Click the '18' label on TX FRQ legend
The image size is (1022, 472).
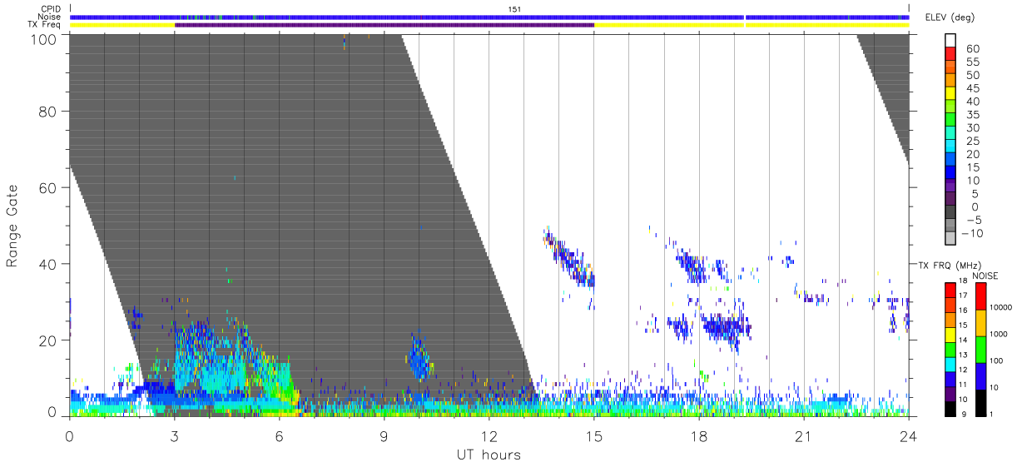(962, 281)
